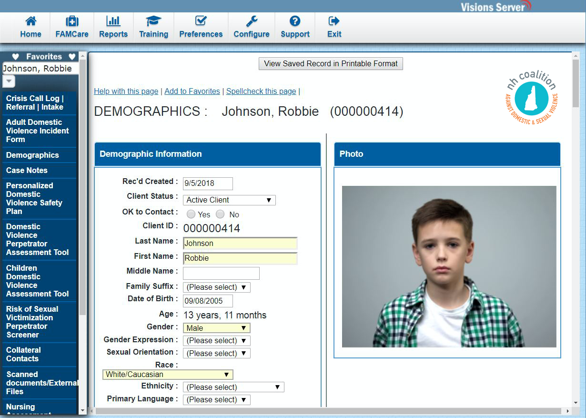Open Adult Domestic Violence Incident Form
The width and height of the screenshot is (586, 418).
tap(39, 131)
